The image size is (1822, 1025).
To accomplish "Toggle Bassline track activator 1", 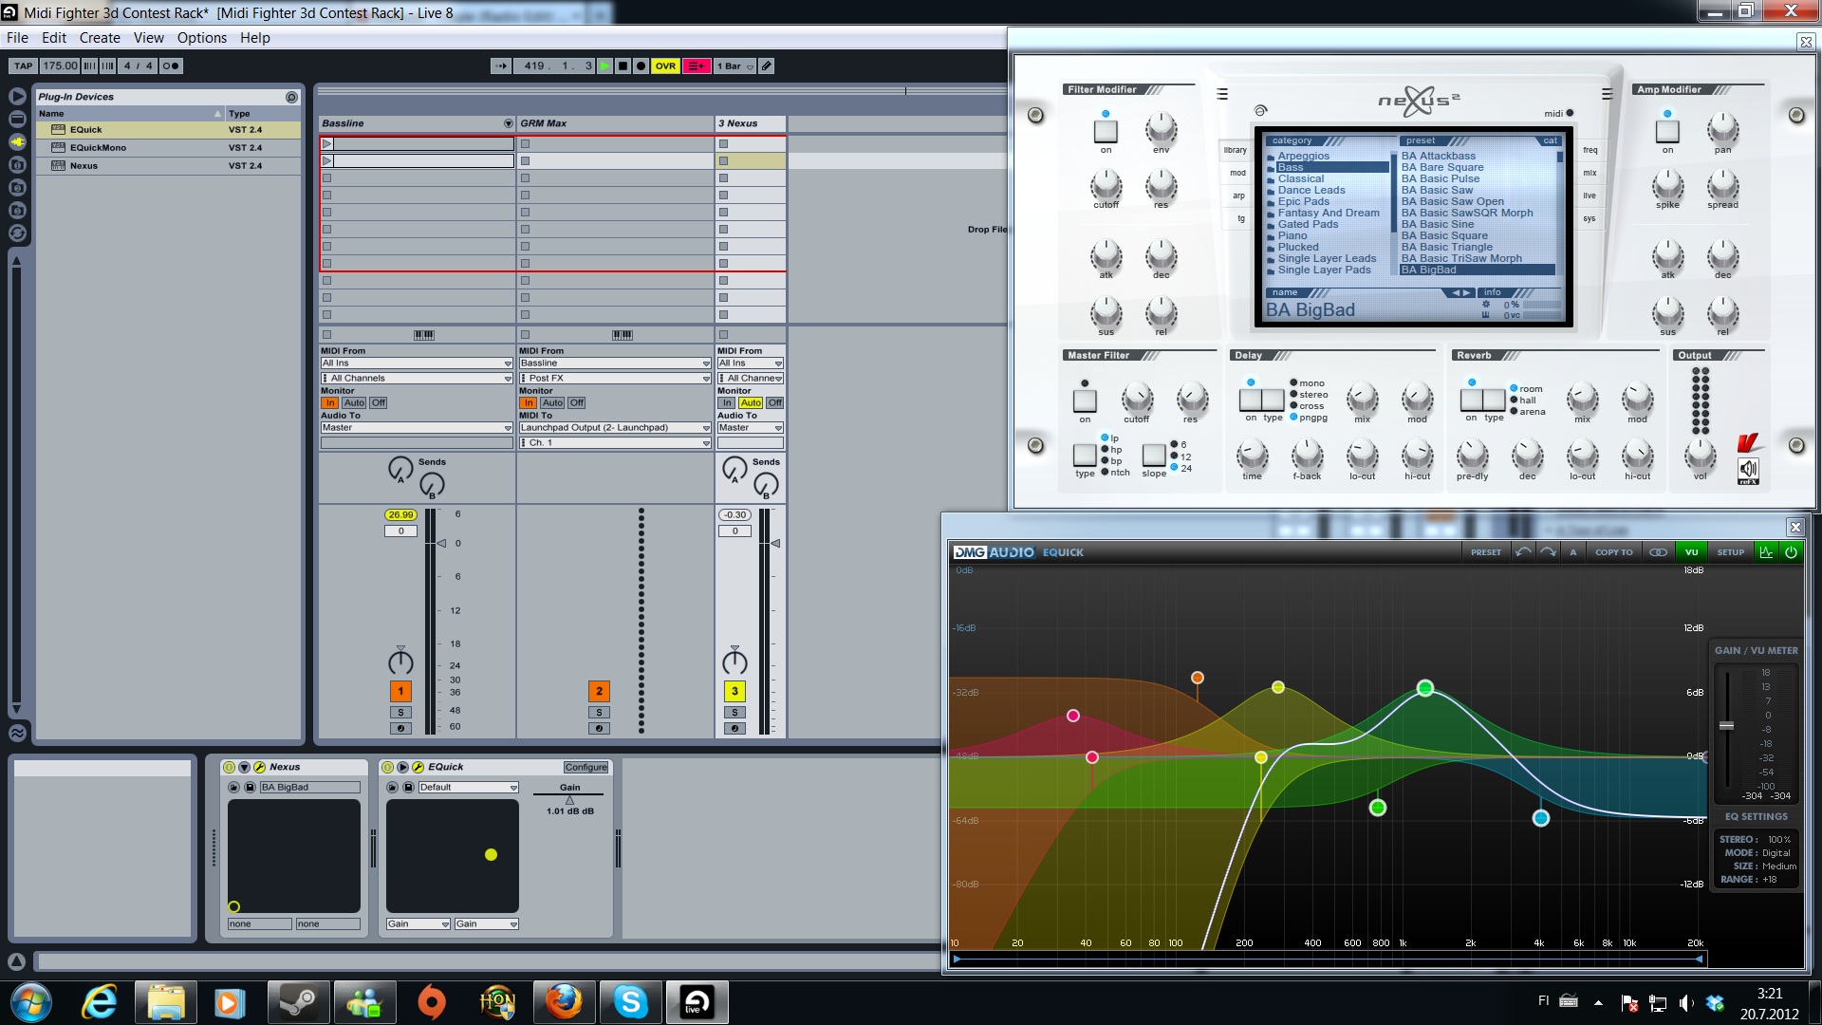I will click(x=400, y=692).
